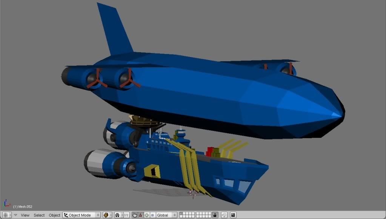Toggle move object centers only
This screenshot has width=386, height=219.
click(x=126, y=215)
